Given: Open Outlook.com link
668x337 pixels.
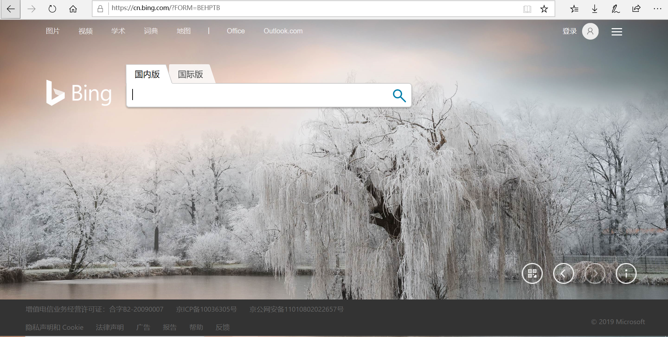Looking at the screenshot, I should pos(283,31).
